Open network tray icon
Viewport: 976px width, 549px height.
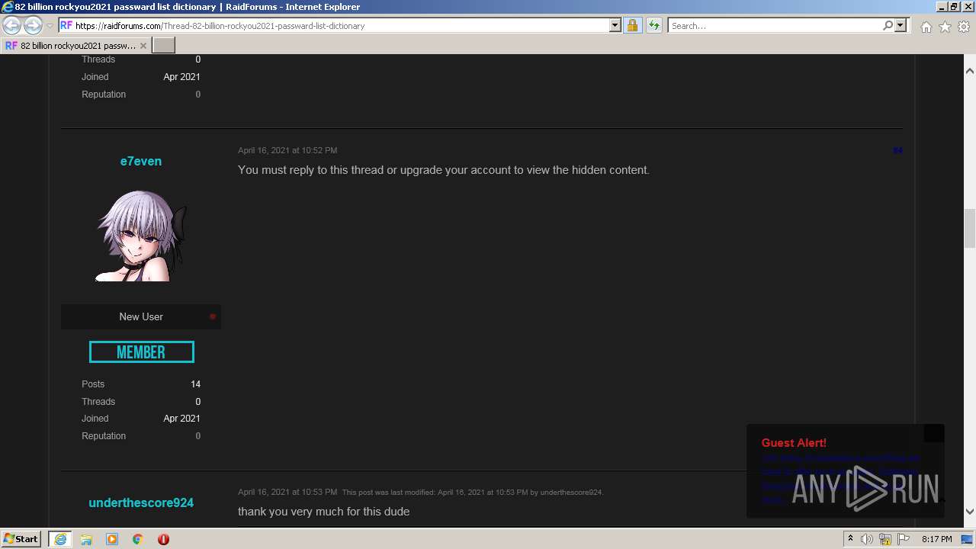click(885, 539)
